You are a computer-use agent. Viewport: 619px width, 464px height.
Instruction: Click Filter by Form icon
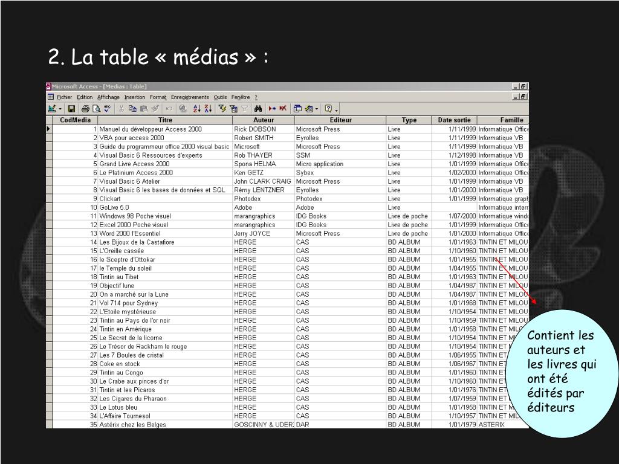pyautogui.click(x=233, y=109)
